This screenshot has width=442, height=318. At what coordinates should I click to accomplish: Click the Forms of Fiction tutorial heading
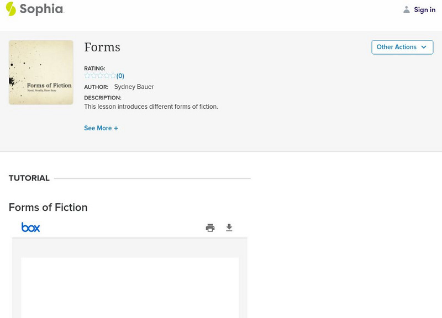click(x=48, y=208)
